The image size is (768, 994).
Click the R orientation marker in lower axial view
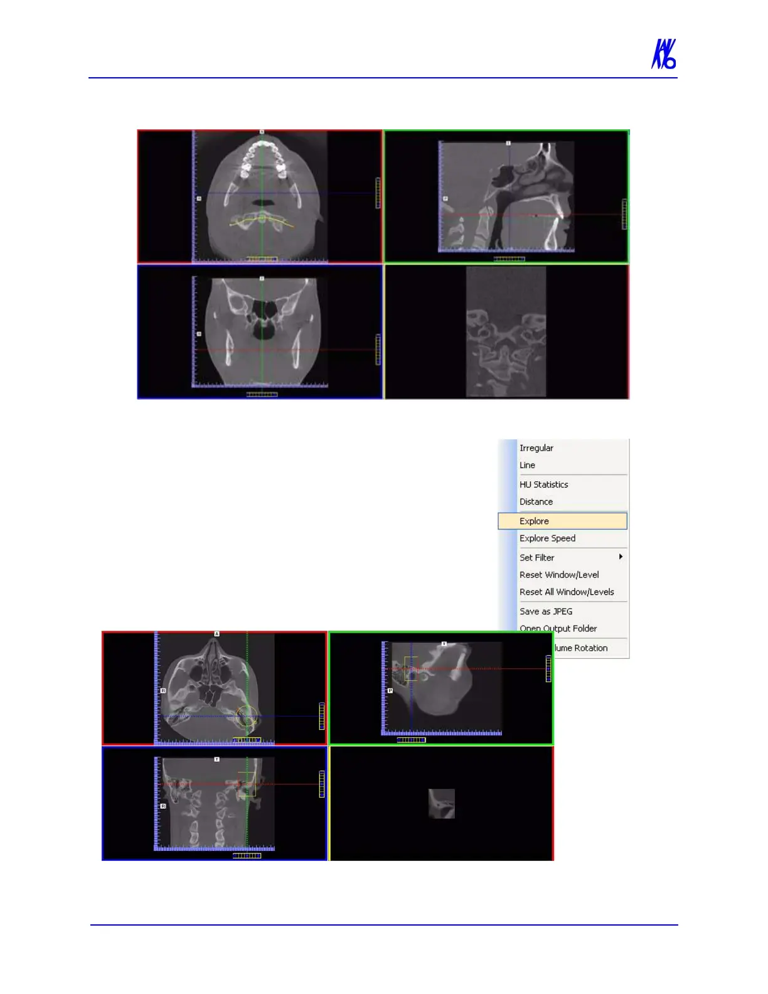(163, 691)
